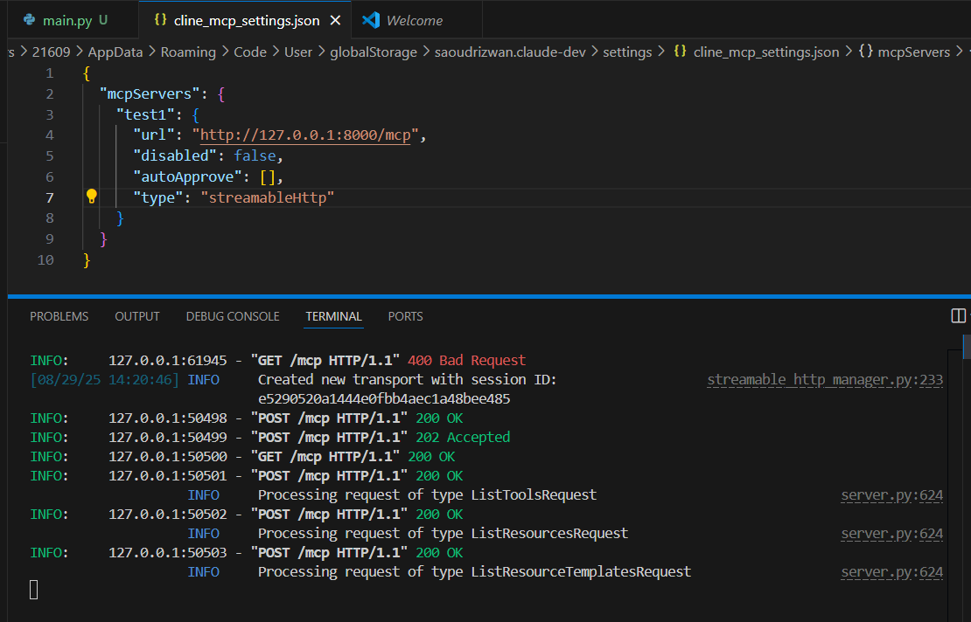This screenshot has width=971, height=622.
Task: Click the "streamableHttp" value on line 7
Action: (x=268, y=197)
